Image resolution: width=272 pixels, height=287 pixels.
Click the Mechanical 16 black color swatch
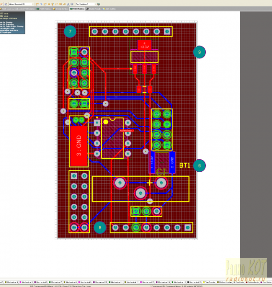[188, 282]
